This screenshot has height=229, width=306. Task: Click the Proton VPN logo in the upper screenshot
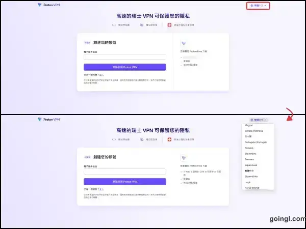click(x=49, y=5)
